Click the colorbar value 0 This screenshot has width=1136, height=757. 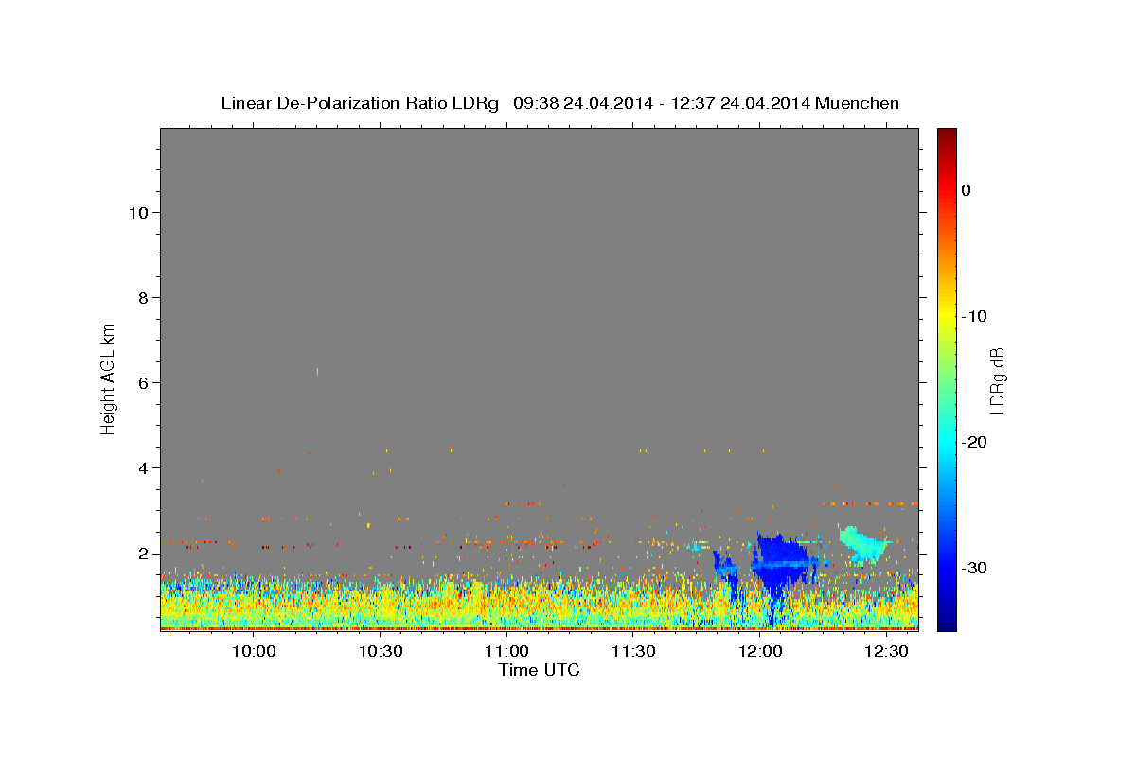click(967, 190)
